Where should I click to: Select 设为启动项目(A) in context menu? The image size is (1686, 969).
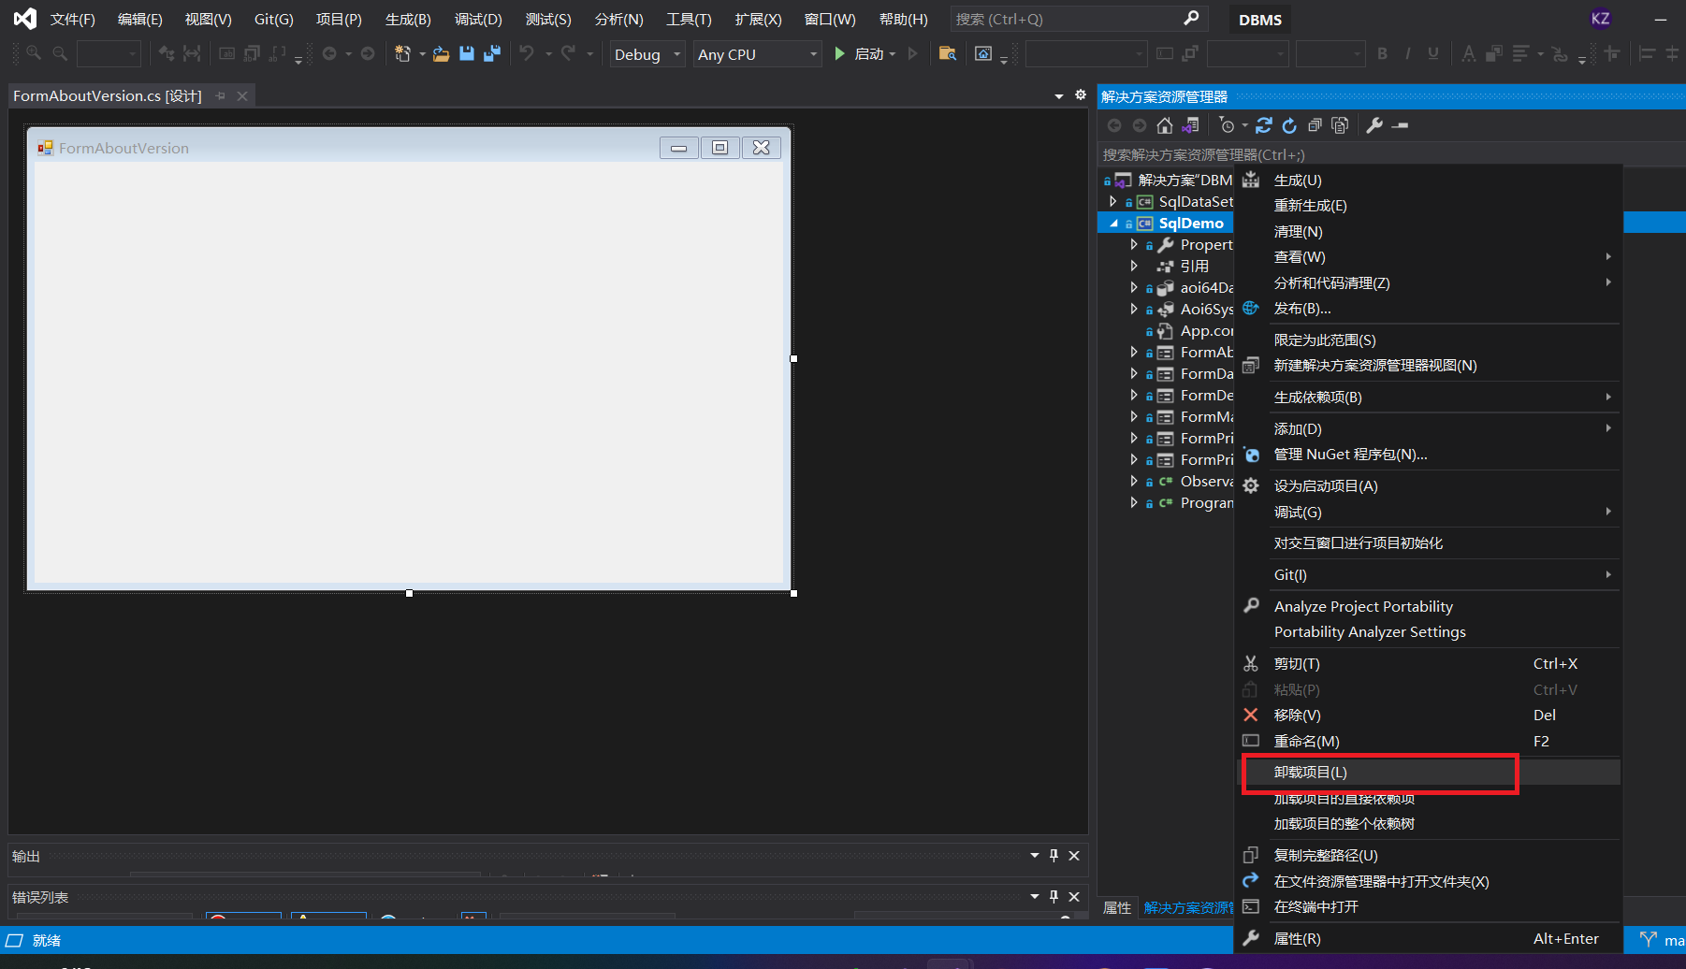point(1429,485)
